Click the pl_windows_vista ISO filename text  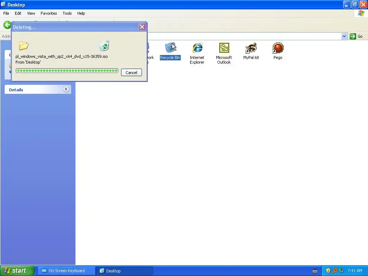[x=61, y=56]
